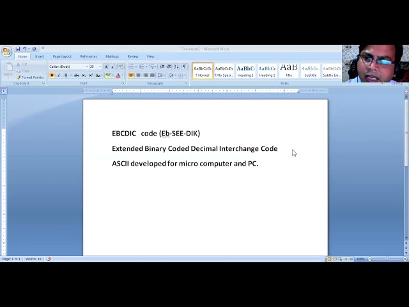Screen dimensions: 409x307
Task: Grow font size with the A button
Action: coord(106,67)
